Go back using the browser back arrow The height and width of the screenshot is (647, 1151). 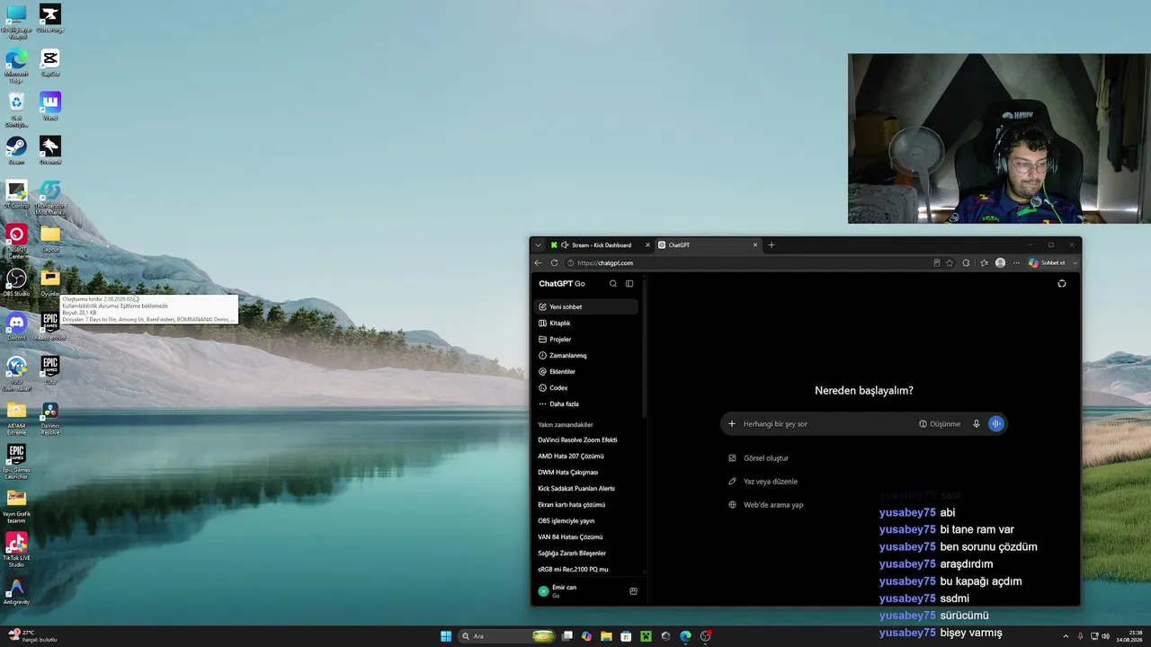click(538, 263)
